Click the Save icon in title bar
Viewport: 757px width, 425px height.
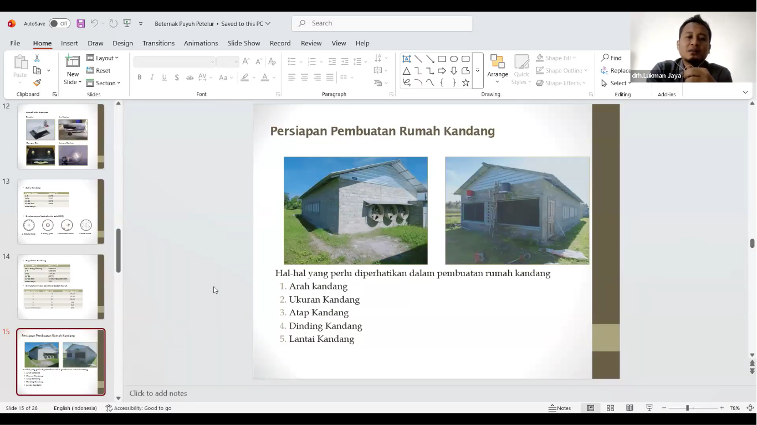coord(81,23)
